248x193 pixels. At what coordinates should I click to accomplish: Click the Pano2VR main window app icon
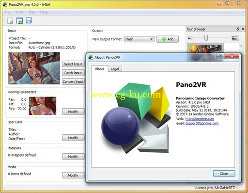pyautogui.click(x=5, y=4)
